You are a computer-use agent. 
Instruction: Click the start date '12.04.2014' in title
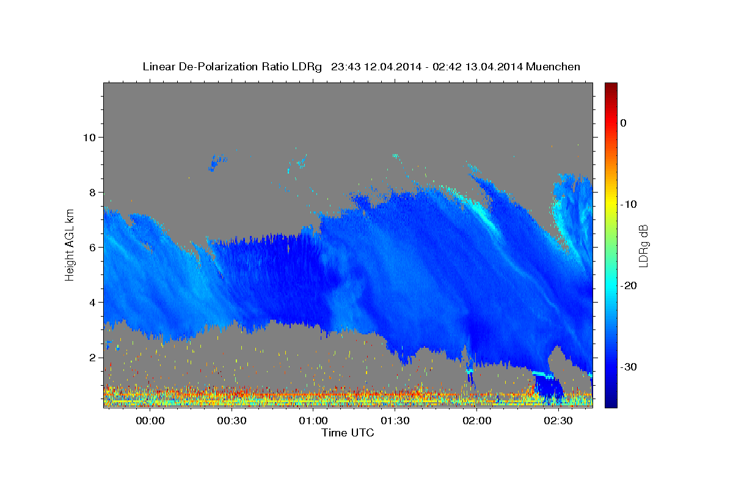coord(392,67)
